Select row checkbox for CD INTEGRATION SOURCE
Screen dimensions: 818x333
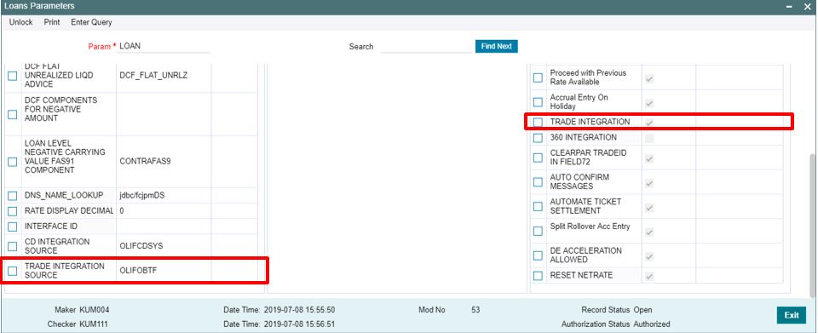(x=13, y=246)
